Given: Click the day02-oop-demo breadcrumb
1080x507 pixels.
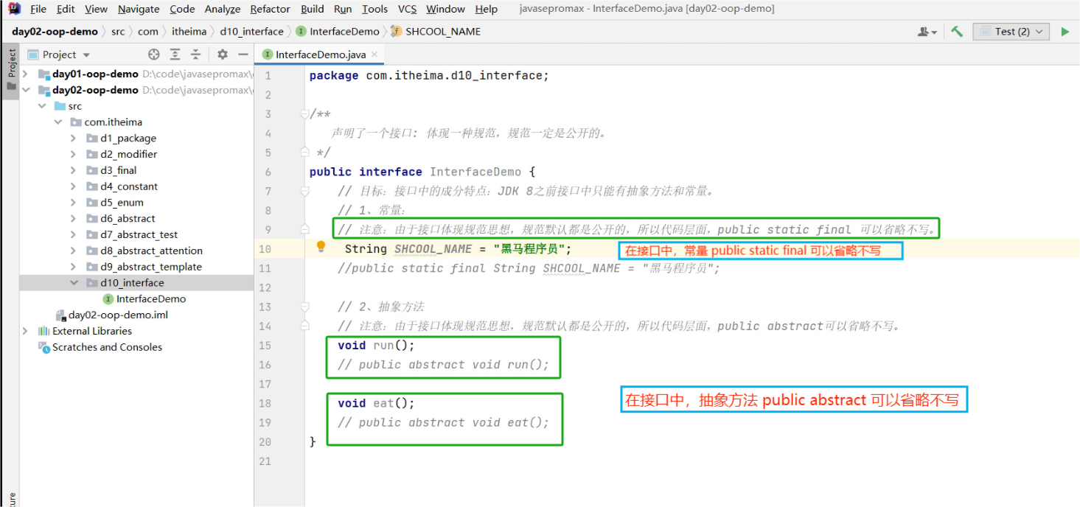Looking at the screenshot, I should 55,32.
